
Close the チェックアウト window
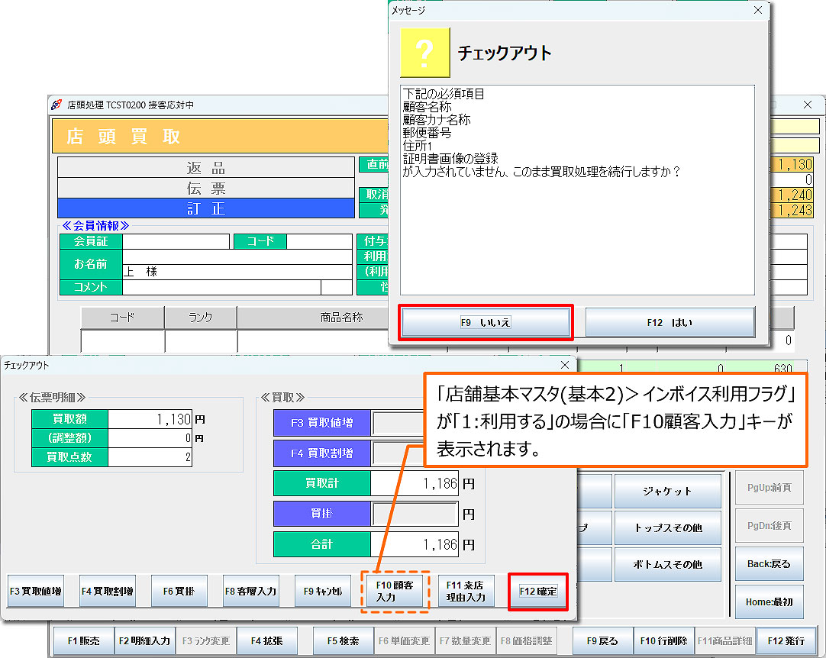564,366
